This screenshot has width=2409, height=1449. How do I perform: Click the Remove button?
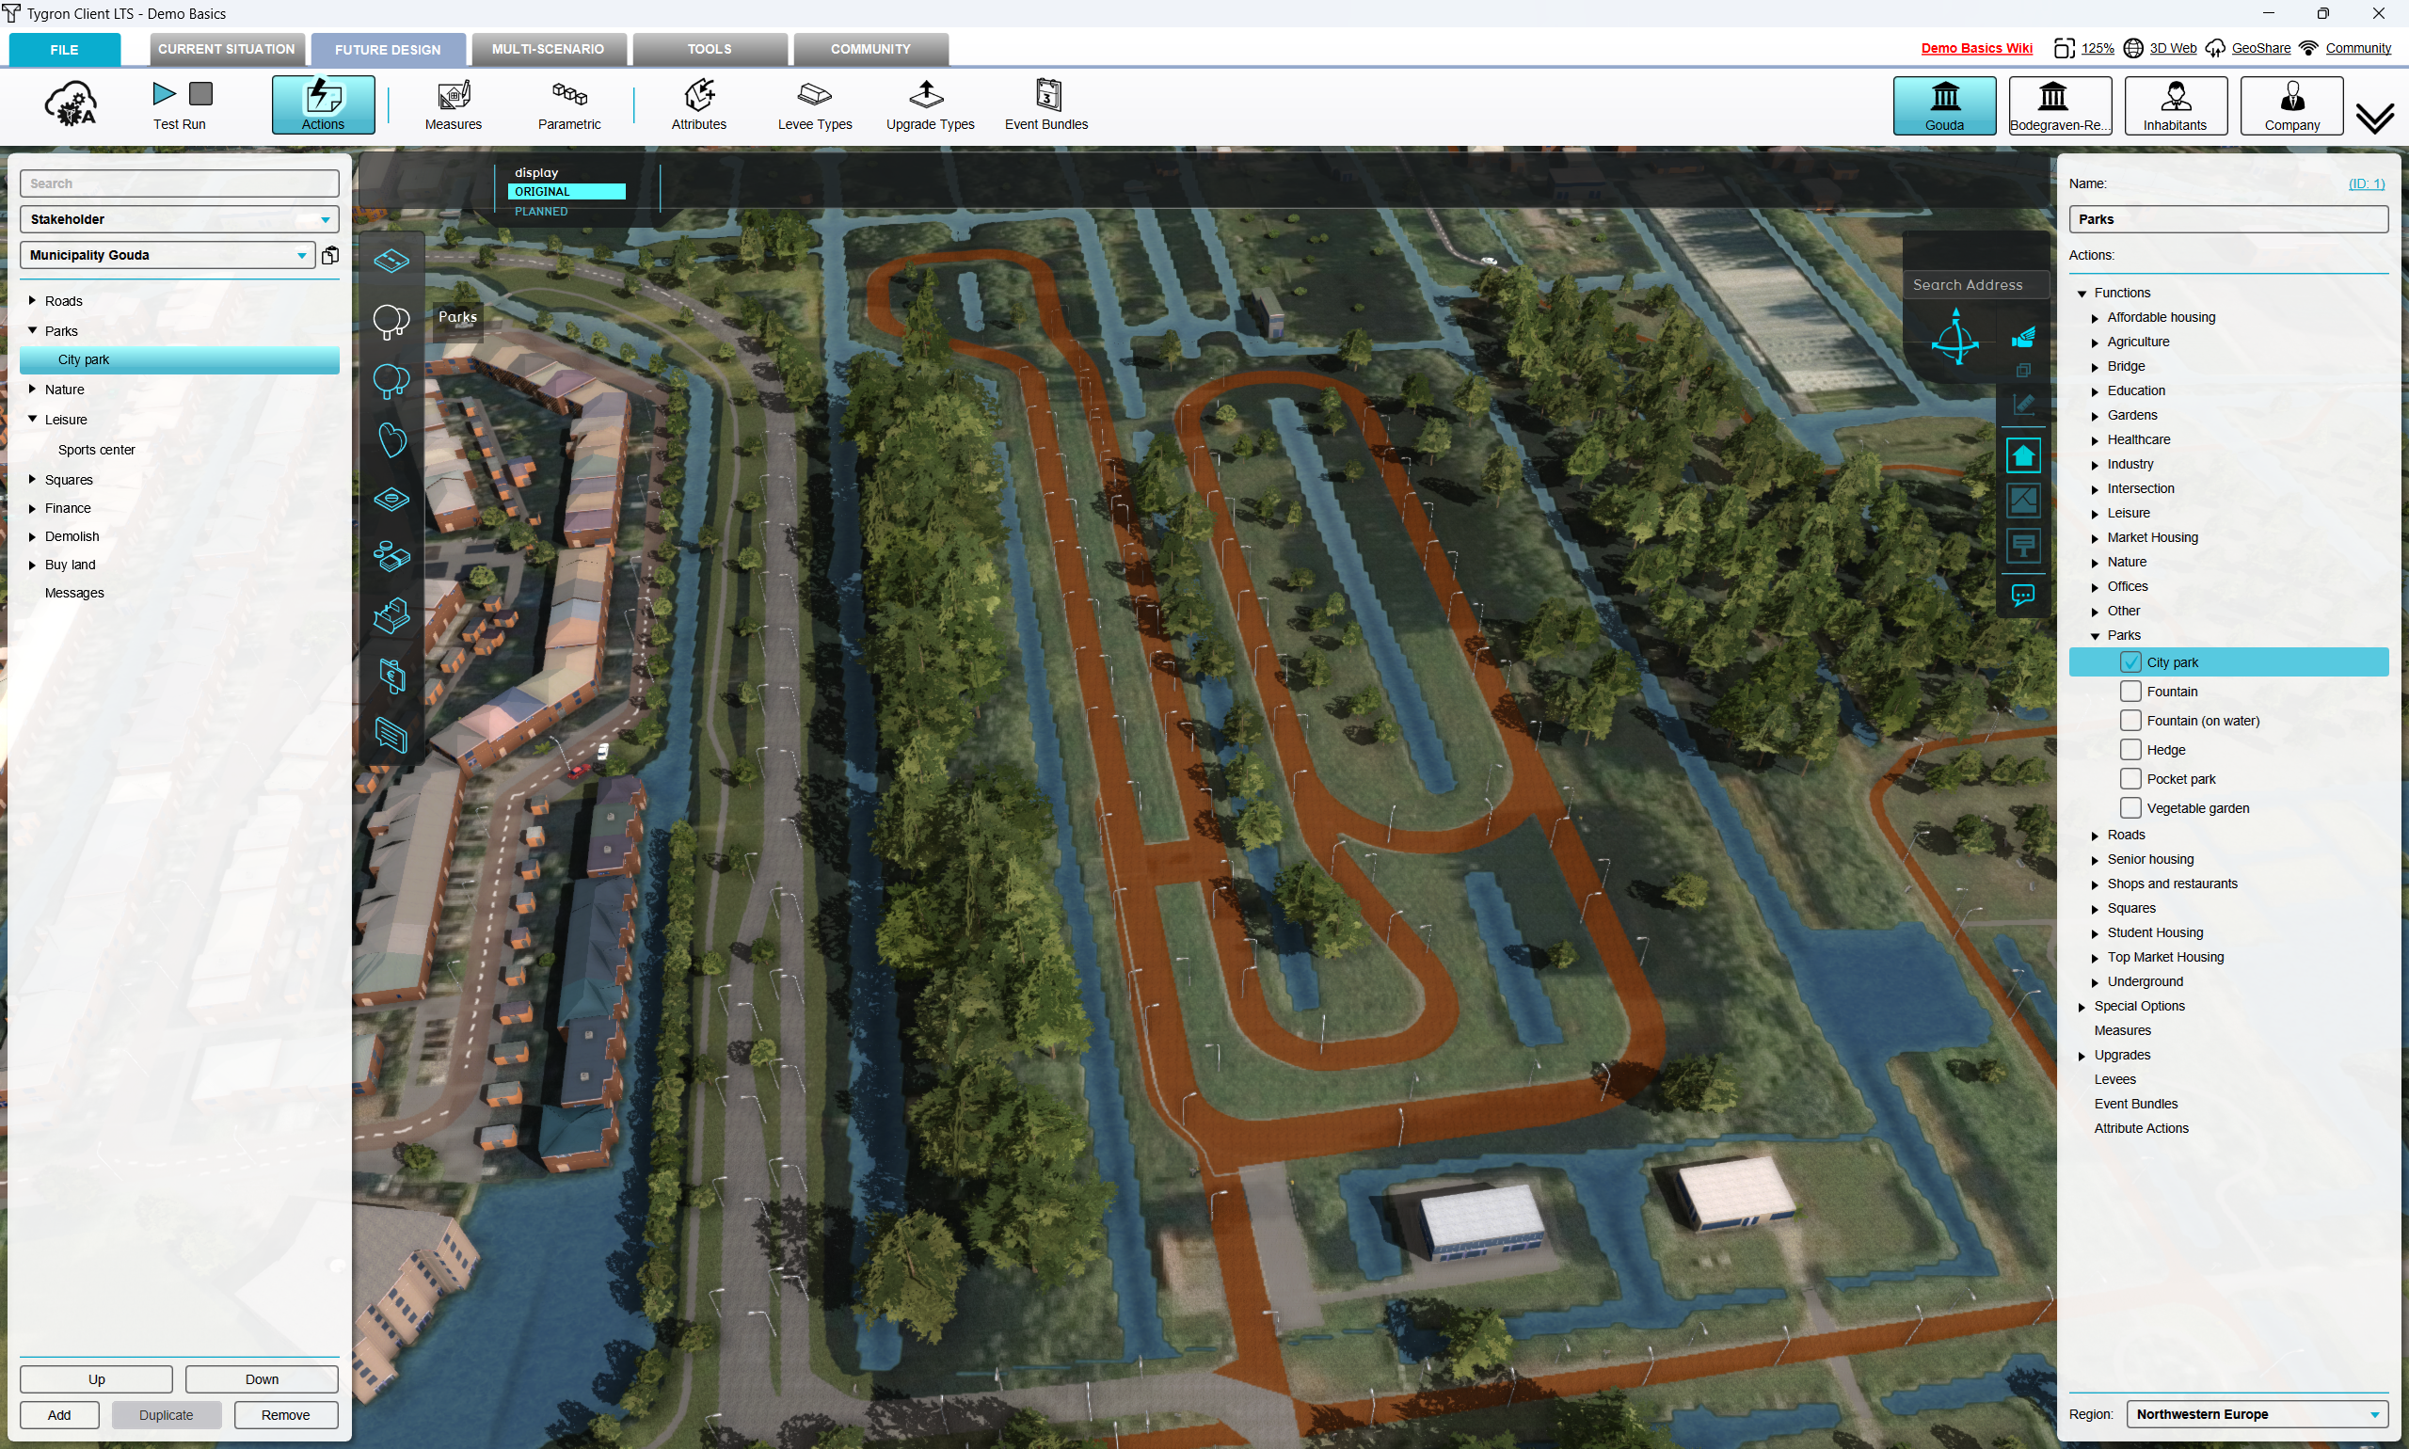click(285, 1415)
